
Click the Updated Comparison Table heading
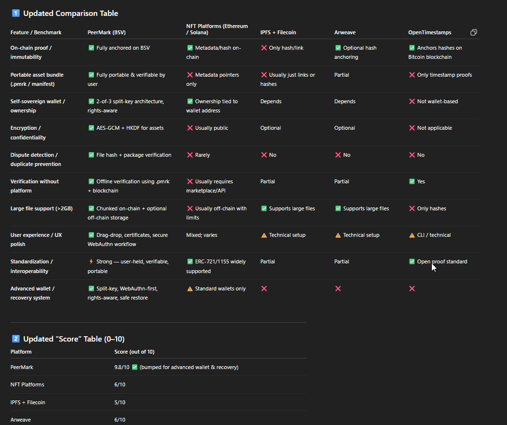point(70,14)
